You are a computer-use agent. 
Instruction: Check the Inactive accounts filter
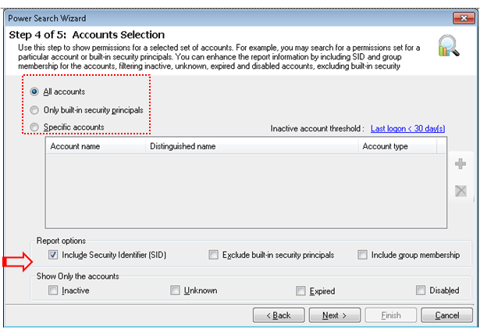(x=53, y=290)
